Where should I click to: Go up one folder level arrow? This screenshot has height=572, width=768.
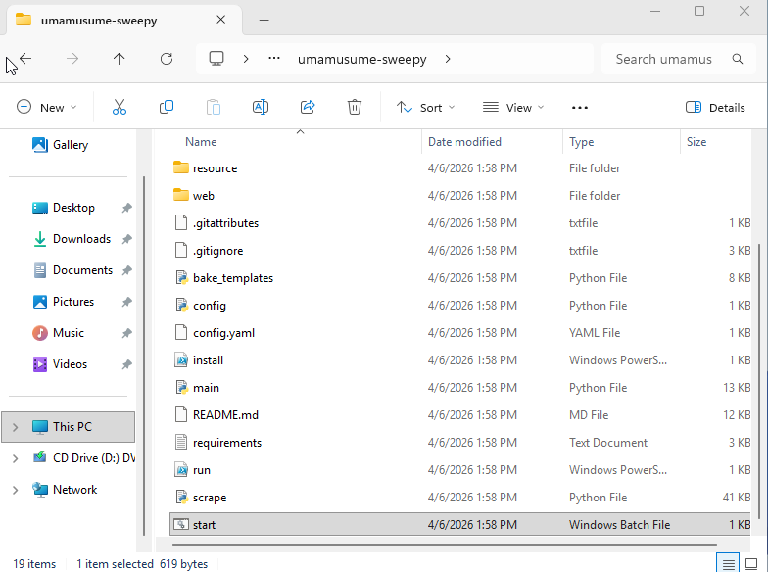click(x=120, y=59)
